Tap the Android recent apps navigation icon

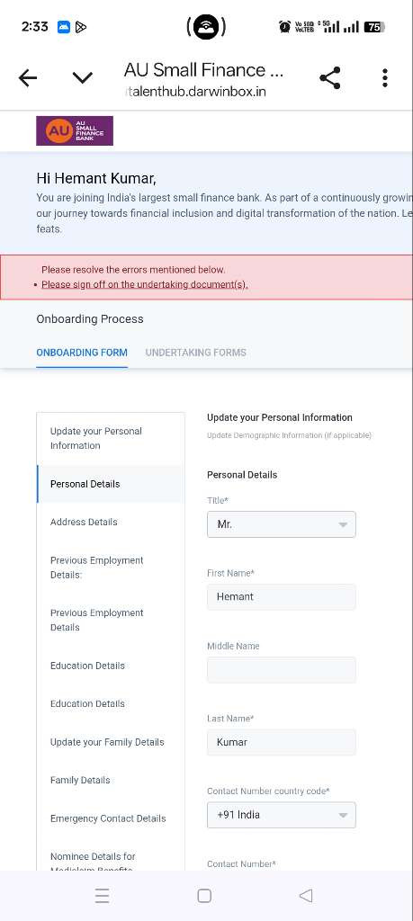(x=103, y=895)
